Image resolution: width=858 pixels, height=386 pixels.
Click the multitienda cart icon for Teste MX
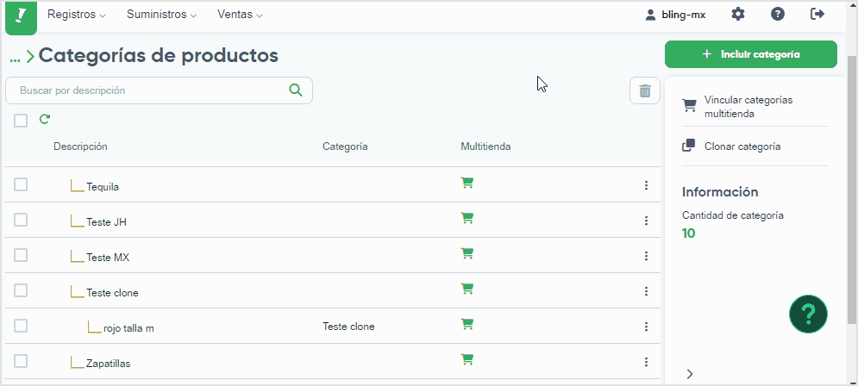click(x=467, y=253)
